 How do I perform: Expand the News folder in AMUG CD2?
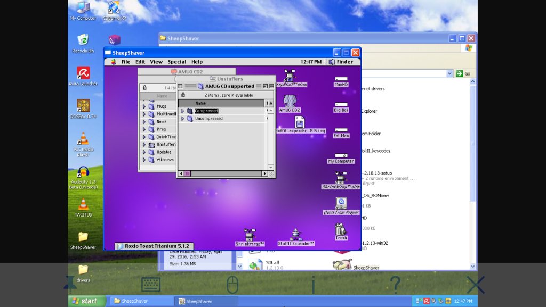(x=144, y=121)
